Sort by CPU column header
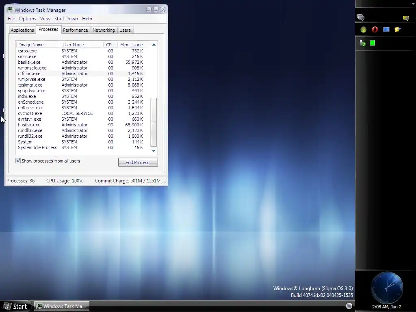The image size is (416, 312). click(110, 45)
